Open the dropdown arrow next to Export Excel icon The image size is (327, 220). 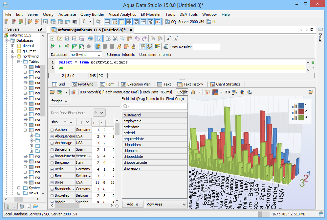[67, 92]
